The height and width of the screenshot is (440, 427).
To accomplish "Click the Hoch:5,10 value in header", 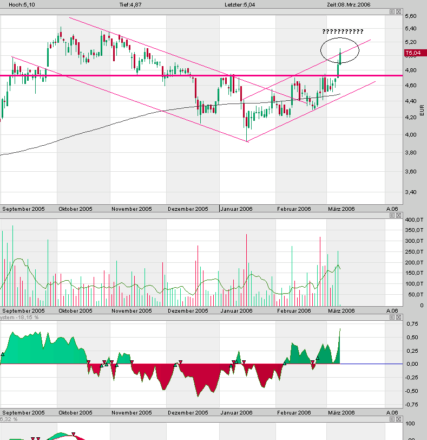I will [22, 4].
